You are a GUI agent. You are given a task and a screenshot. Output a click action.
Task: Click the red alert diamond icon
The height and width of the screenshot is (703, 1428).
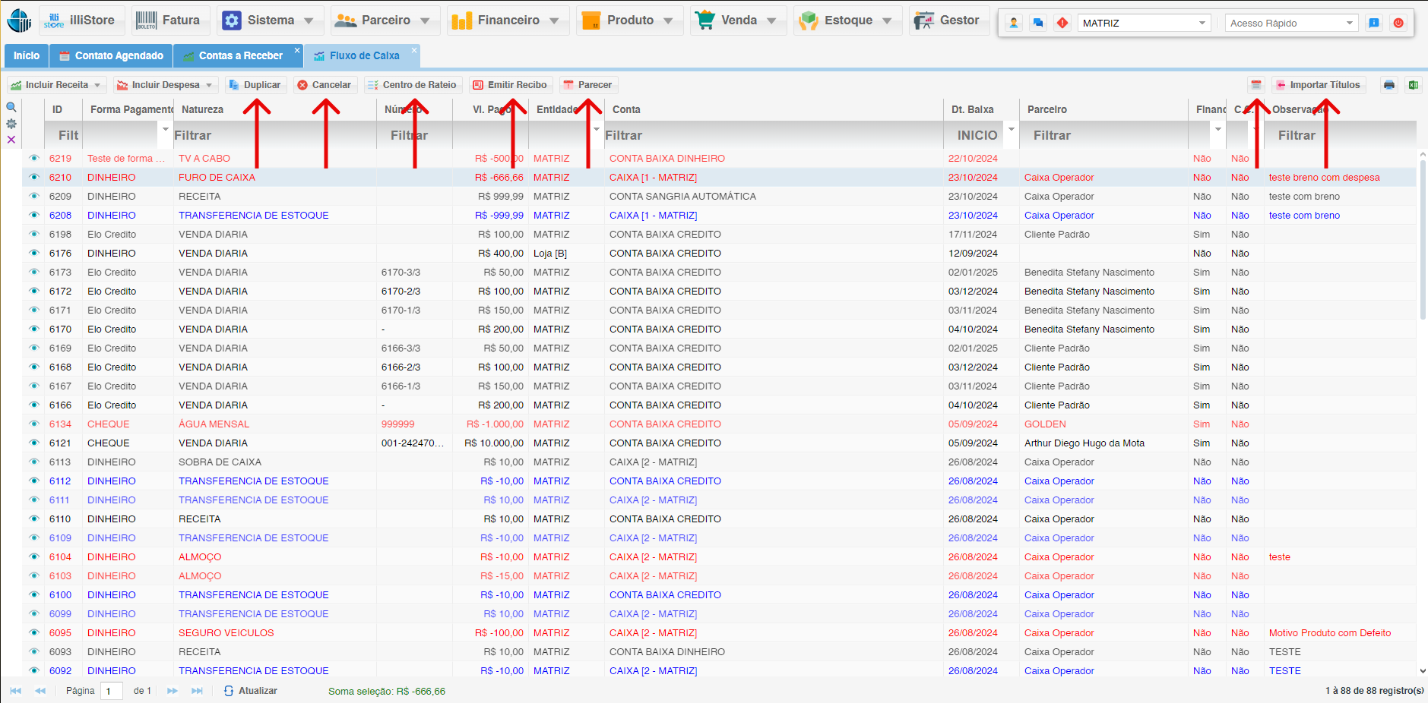(x=1062, y=23)
